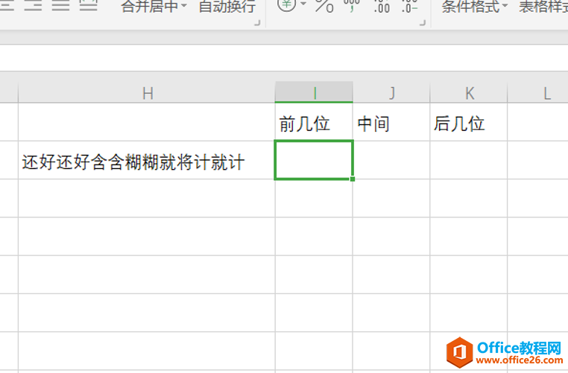Image resolution: width=568 pixels, height=373 pixels.
Task: Select empty cell under 中间
Action: (x=391, y=160)
